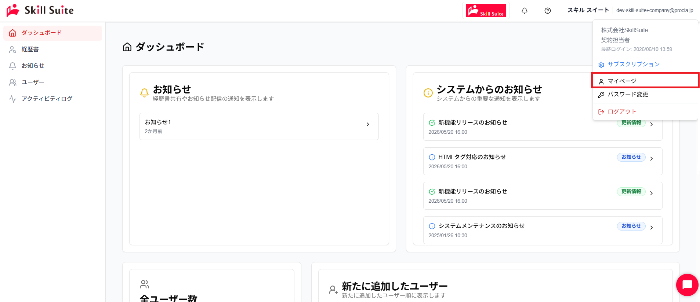Expand HTMLタグ対応のお知らせ chevron
The width and height of the screenshot is (700, 302).
652,159
